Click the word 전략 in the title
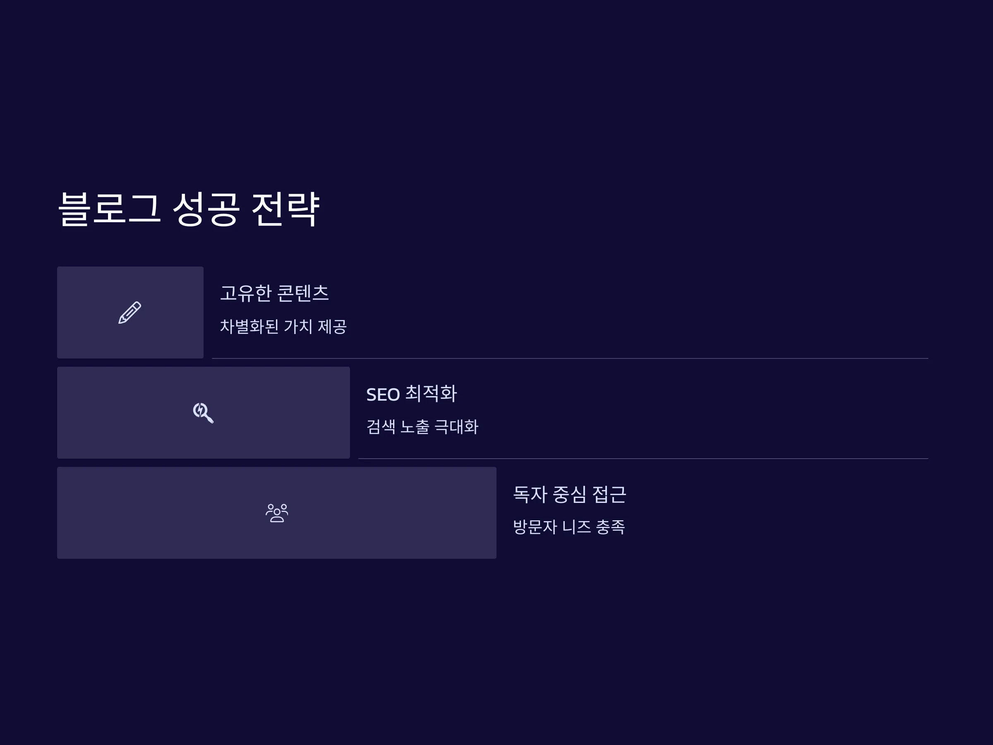The image size is (993, 745). [x=285, y=209]
